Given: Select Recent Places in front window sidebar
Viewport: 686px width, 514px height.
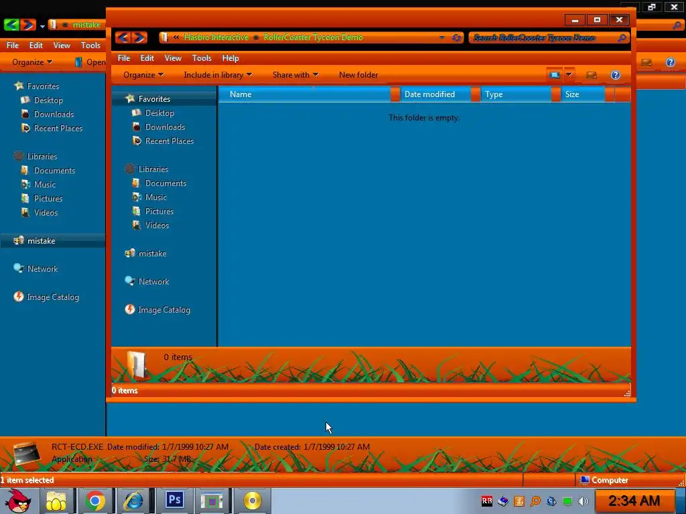Looking at the screenshot, I should 169,141.
